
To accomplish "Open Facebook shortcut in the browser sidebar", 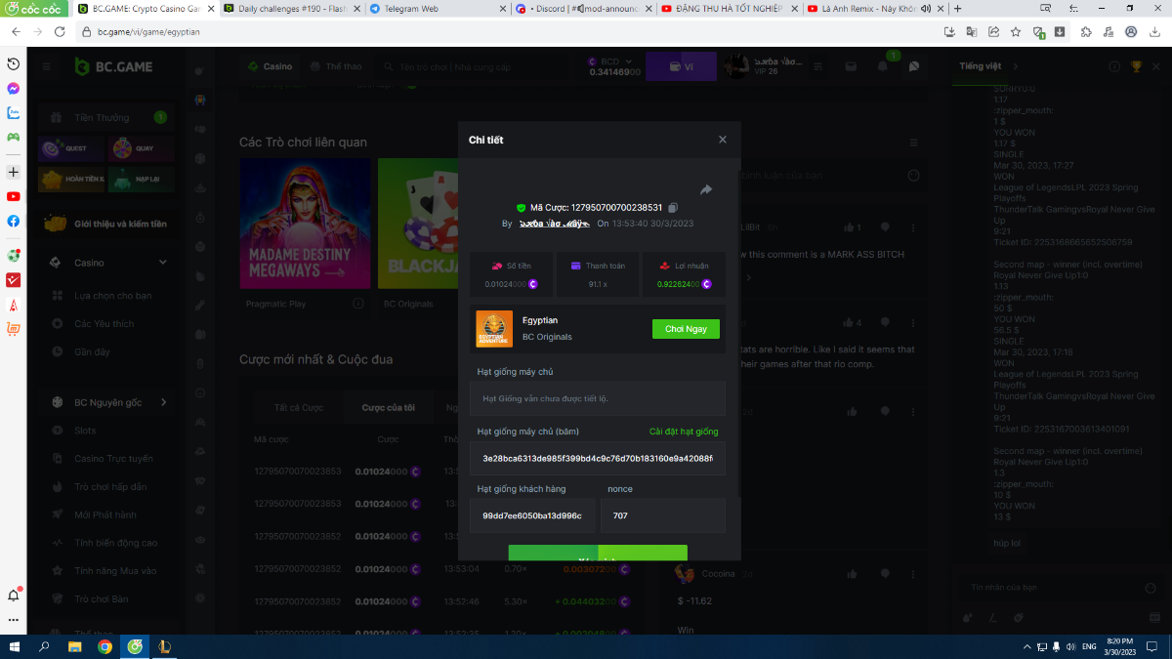I will click(14, 221).
